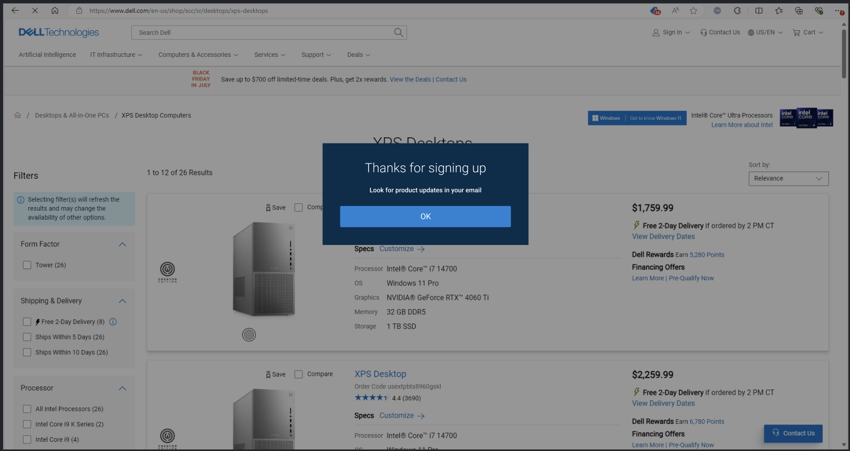
Task: Open split screen view
Action: coord(759,10)
